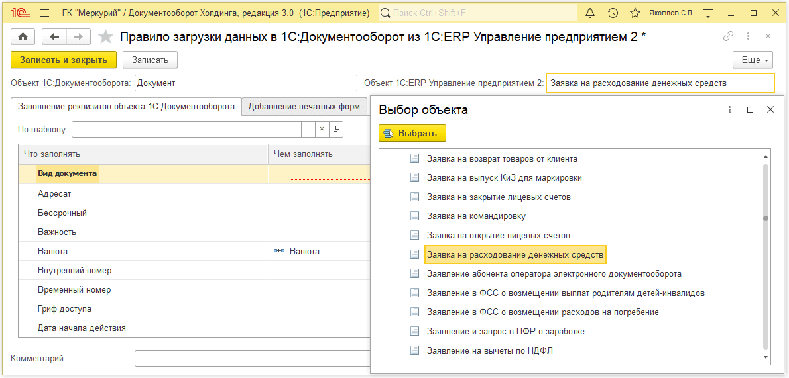The height and width of the screenshot is (378, 789).
Task: Click the Выбрать button
Action: (x=412, y=134)
